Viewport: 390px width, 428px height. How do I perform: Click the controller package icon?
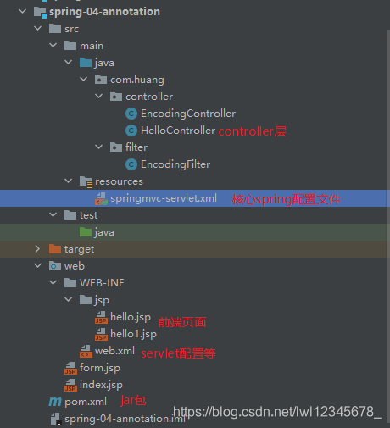pos(116,97)
